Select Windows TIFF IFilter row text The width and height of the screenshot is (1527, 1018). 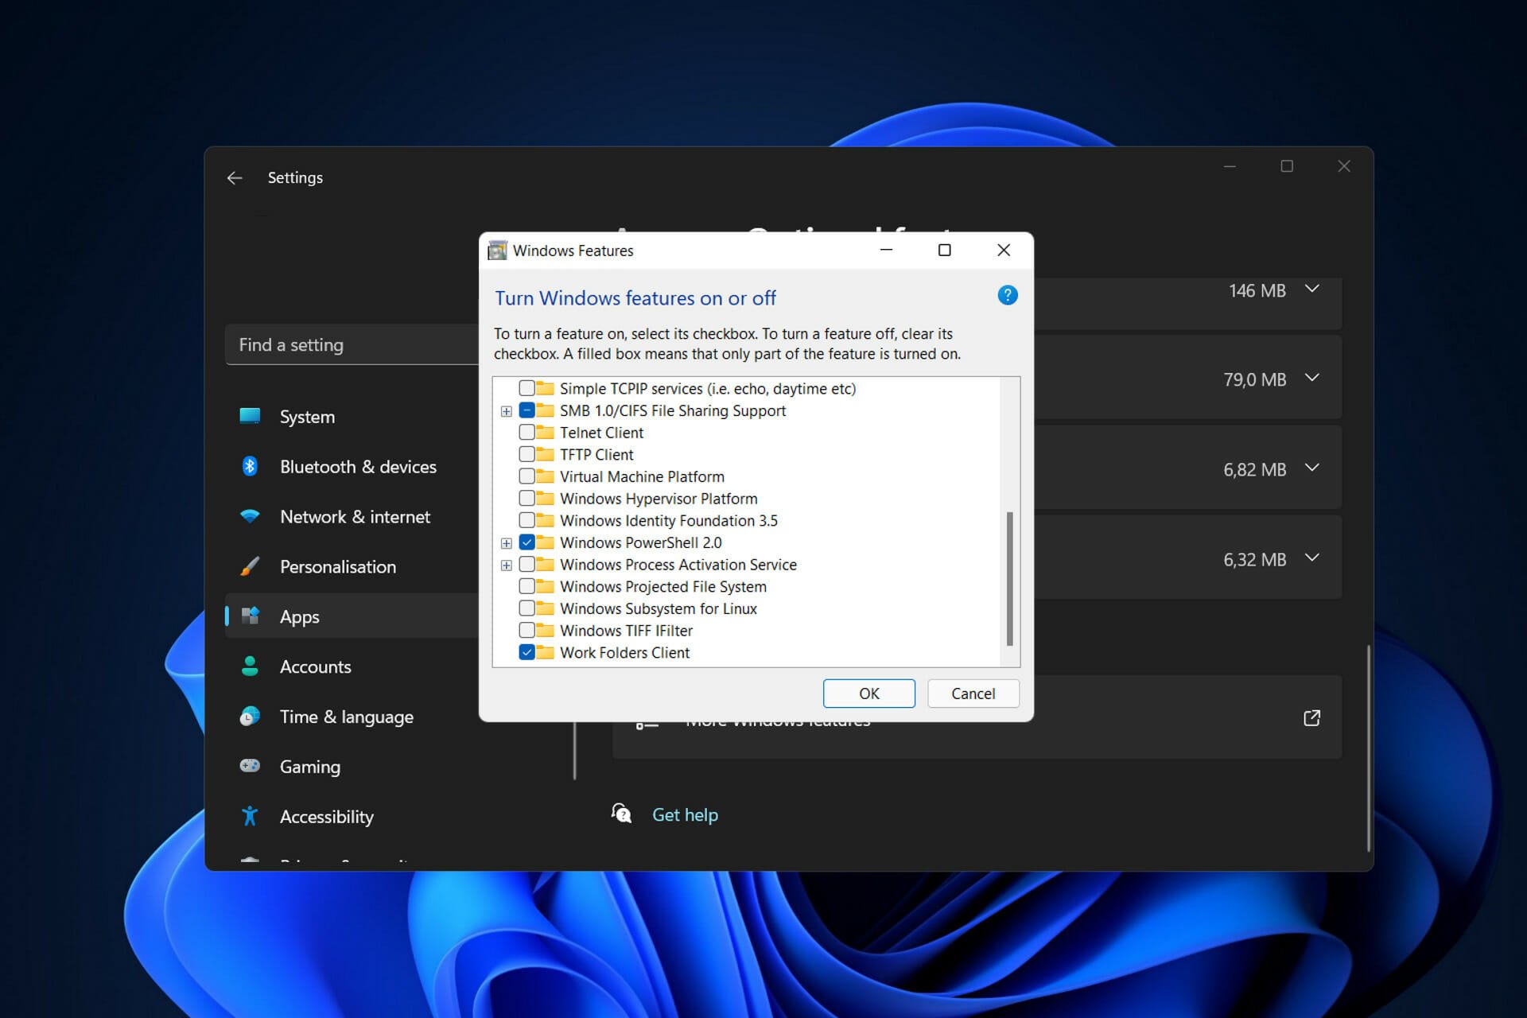coord(626,631)
